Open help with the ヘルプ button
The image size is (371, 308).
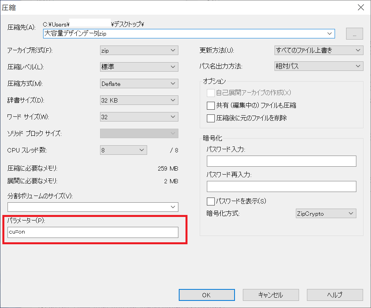(x=335, y=295)
